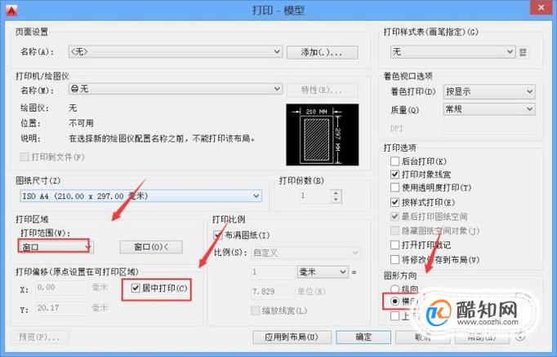The width and height of the screenshot is (557, 357).
Task: Open the 打印范围 plot range dropdown
Action: 56,247
